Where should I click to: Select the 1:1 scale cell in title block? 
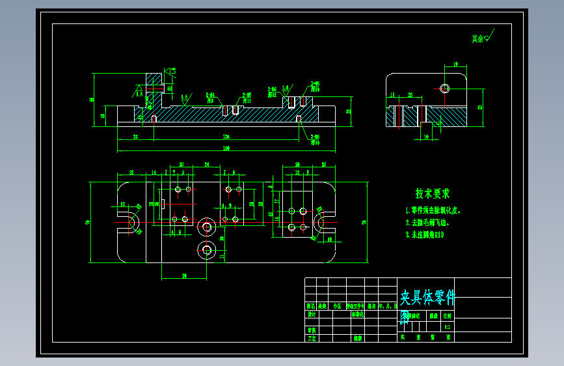447,327
